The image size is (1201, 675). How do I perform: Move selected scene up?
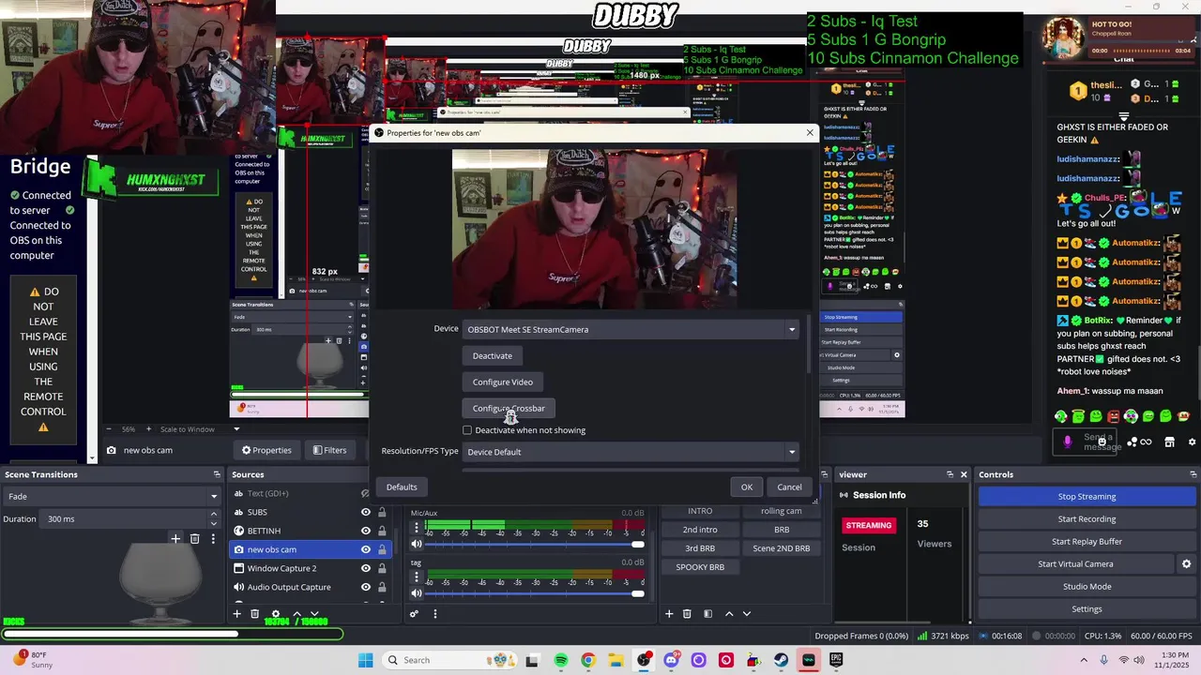(x=729, y=614)
